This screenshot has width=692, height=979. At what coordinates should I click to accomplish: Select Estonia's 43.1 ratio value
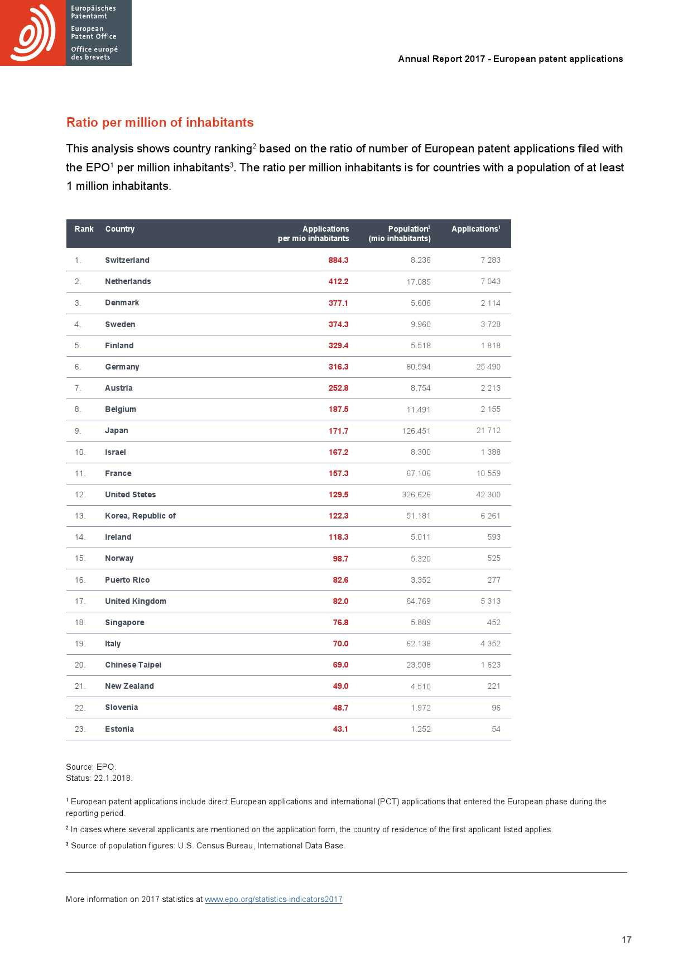pos(340,729)
